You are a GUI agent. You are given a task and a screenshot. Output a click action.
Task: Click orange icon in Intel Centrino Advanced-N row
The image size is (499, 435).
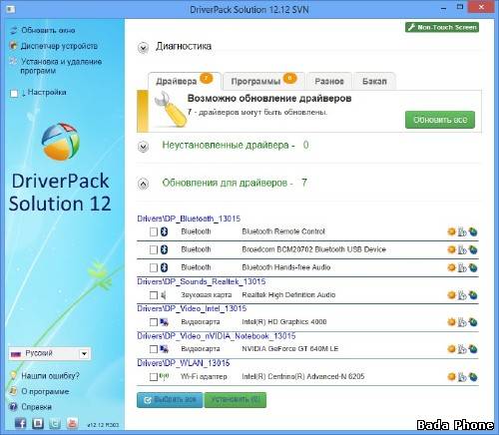tap(451, 376)
